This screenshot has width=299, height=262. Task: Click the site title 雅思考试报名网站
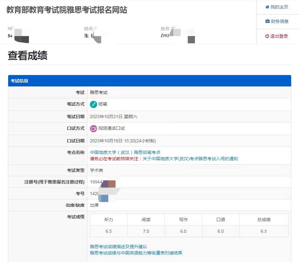67,10
